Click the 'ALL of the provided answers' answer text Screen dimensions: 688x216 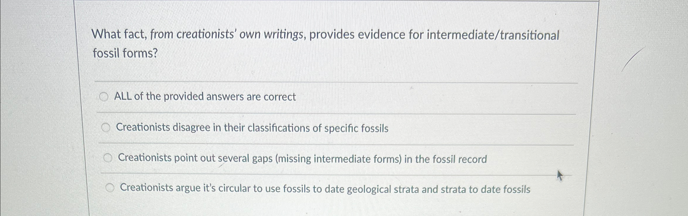[x=204, y=97]
